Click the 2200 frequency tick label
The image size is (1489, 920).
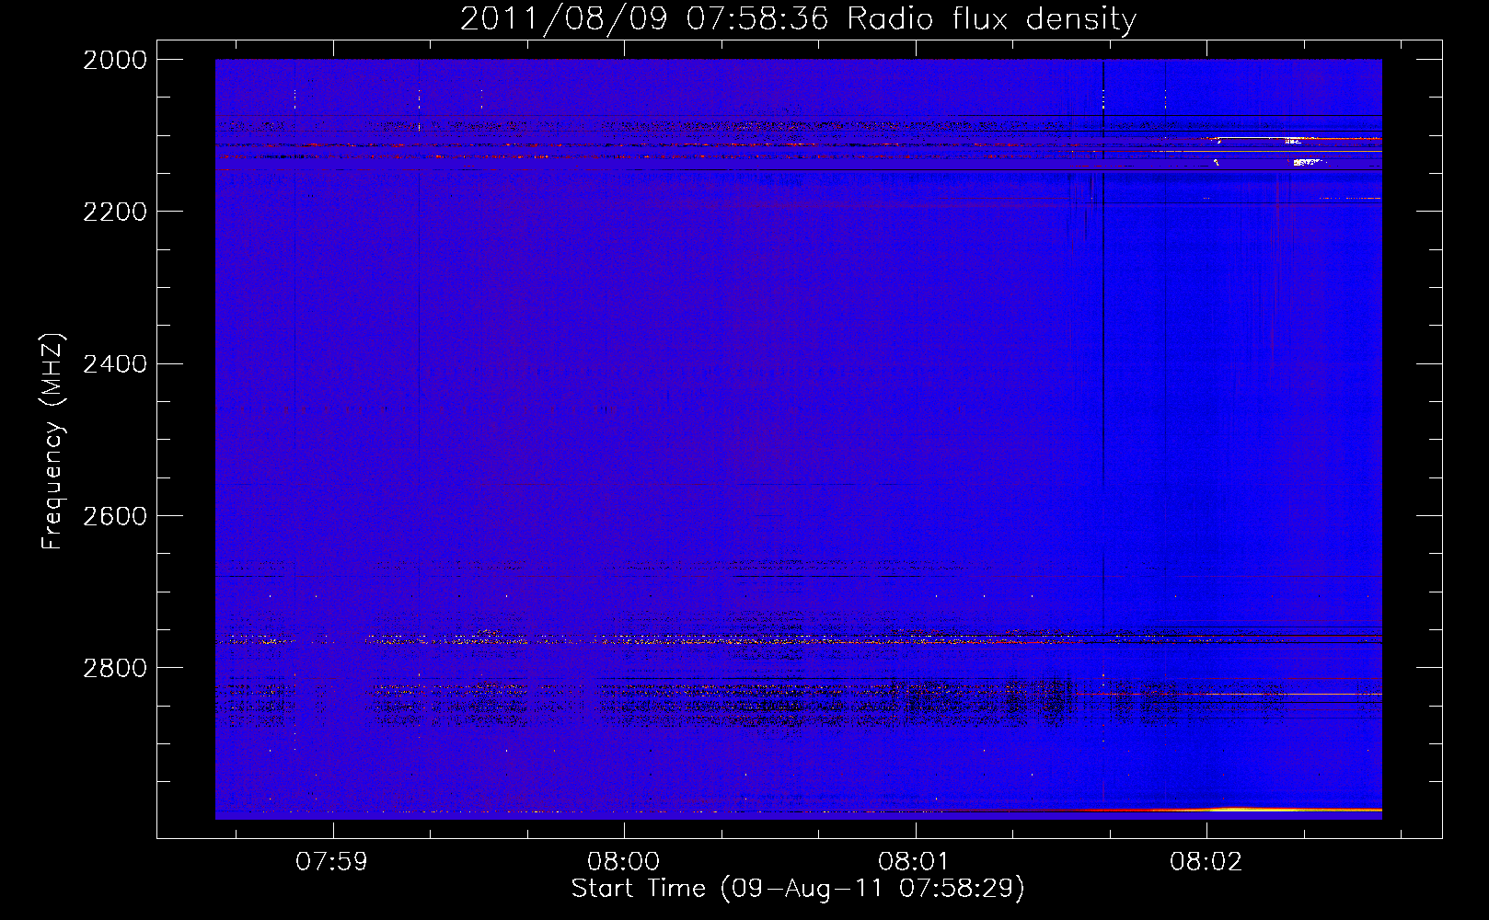[x=115, y=212]
